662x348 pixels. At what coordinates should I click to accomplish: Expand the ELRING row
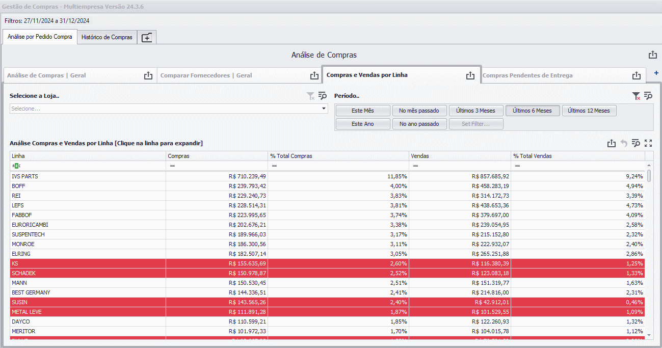pyautogui.click(x=327, y=254)
